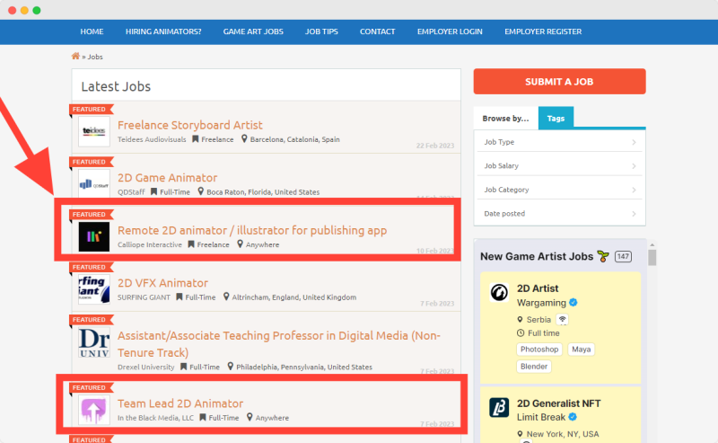Image resolution: width=718 pixels, height=443 pixels.
Task: Expand the Job Category filter
Action: [559, 190]
